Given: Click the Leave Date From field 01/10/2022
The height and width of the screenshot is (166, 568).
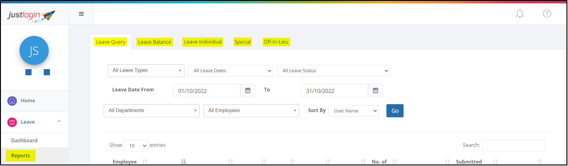Looking at the screenshot, I should [x=207, y=91].
